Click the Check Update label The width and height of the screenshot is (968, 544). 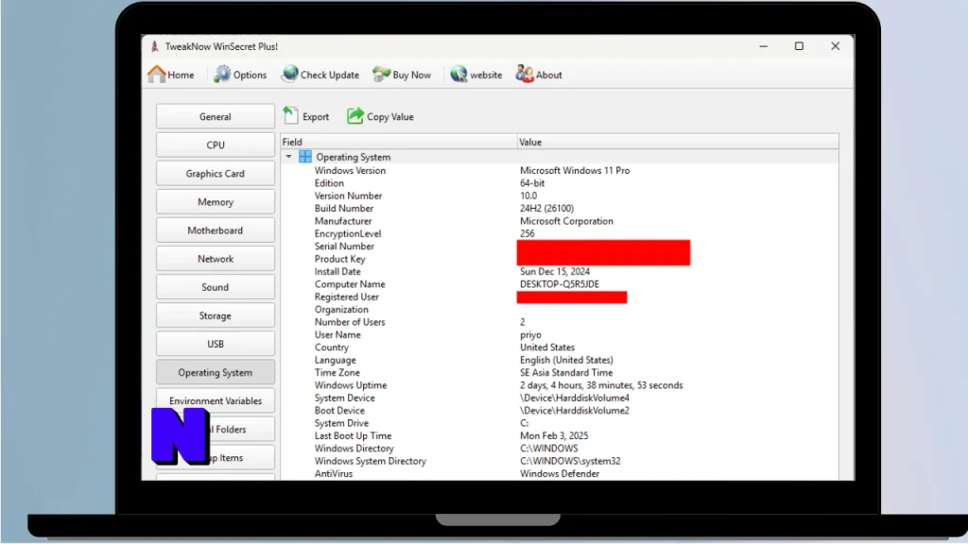330,75
